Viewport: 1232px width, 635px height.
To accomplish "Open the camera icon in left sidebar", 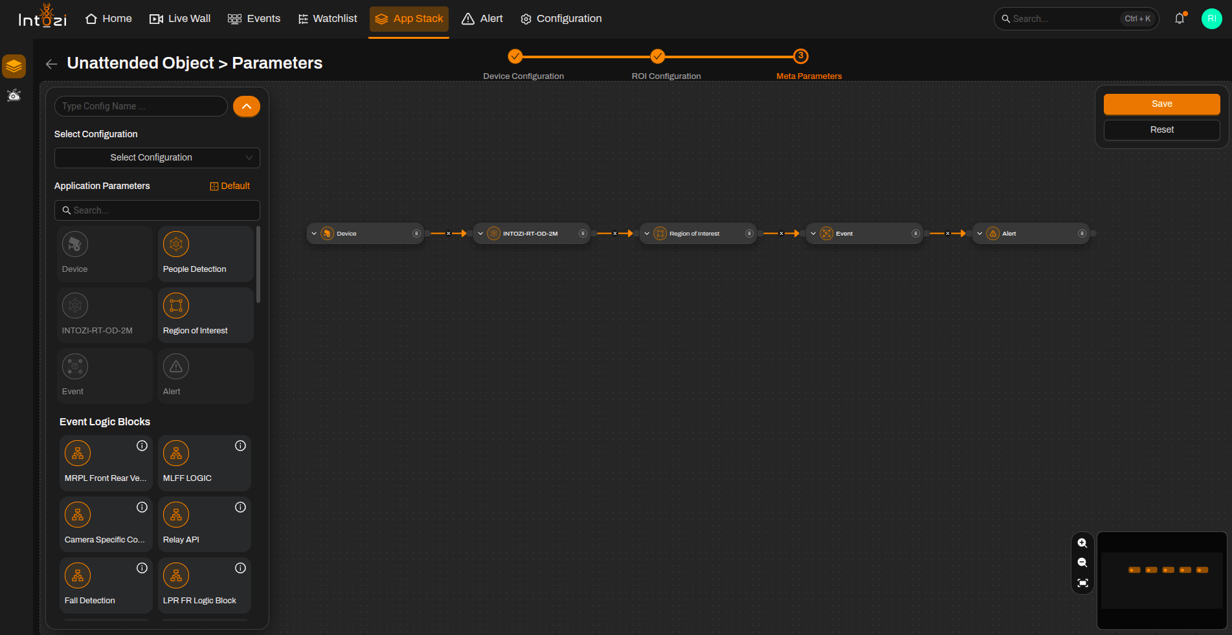I will pos(14,96).
